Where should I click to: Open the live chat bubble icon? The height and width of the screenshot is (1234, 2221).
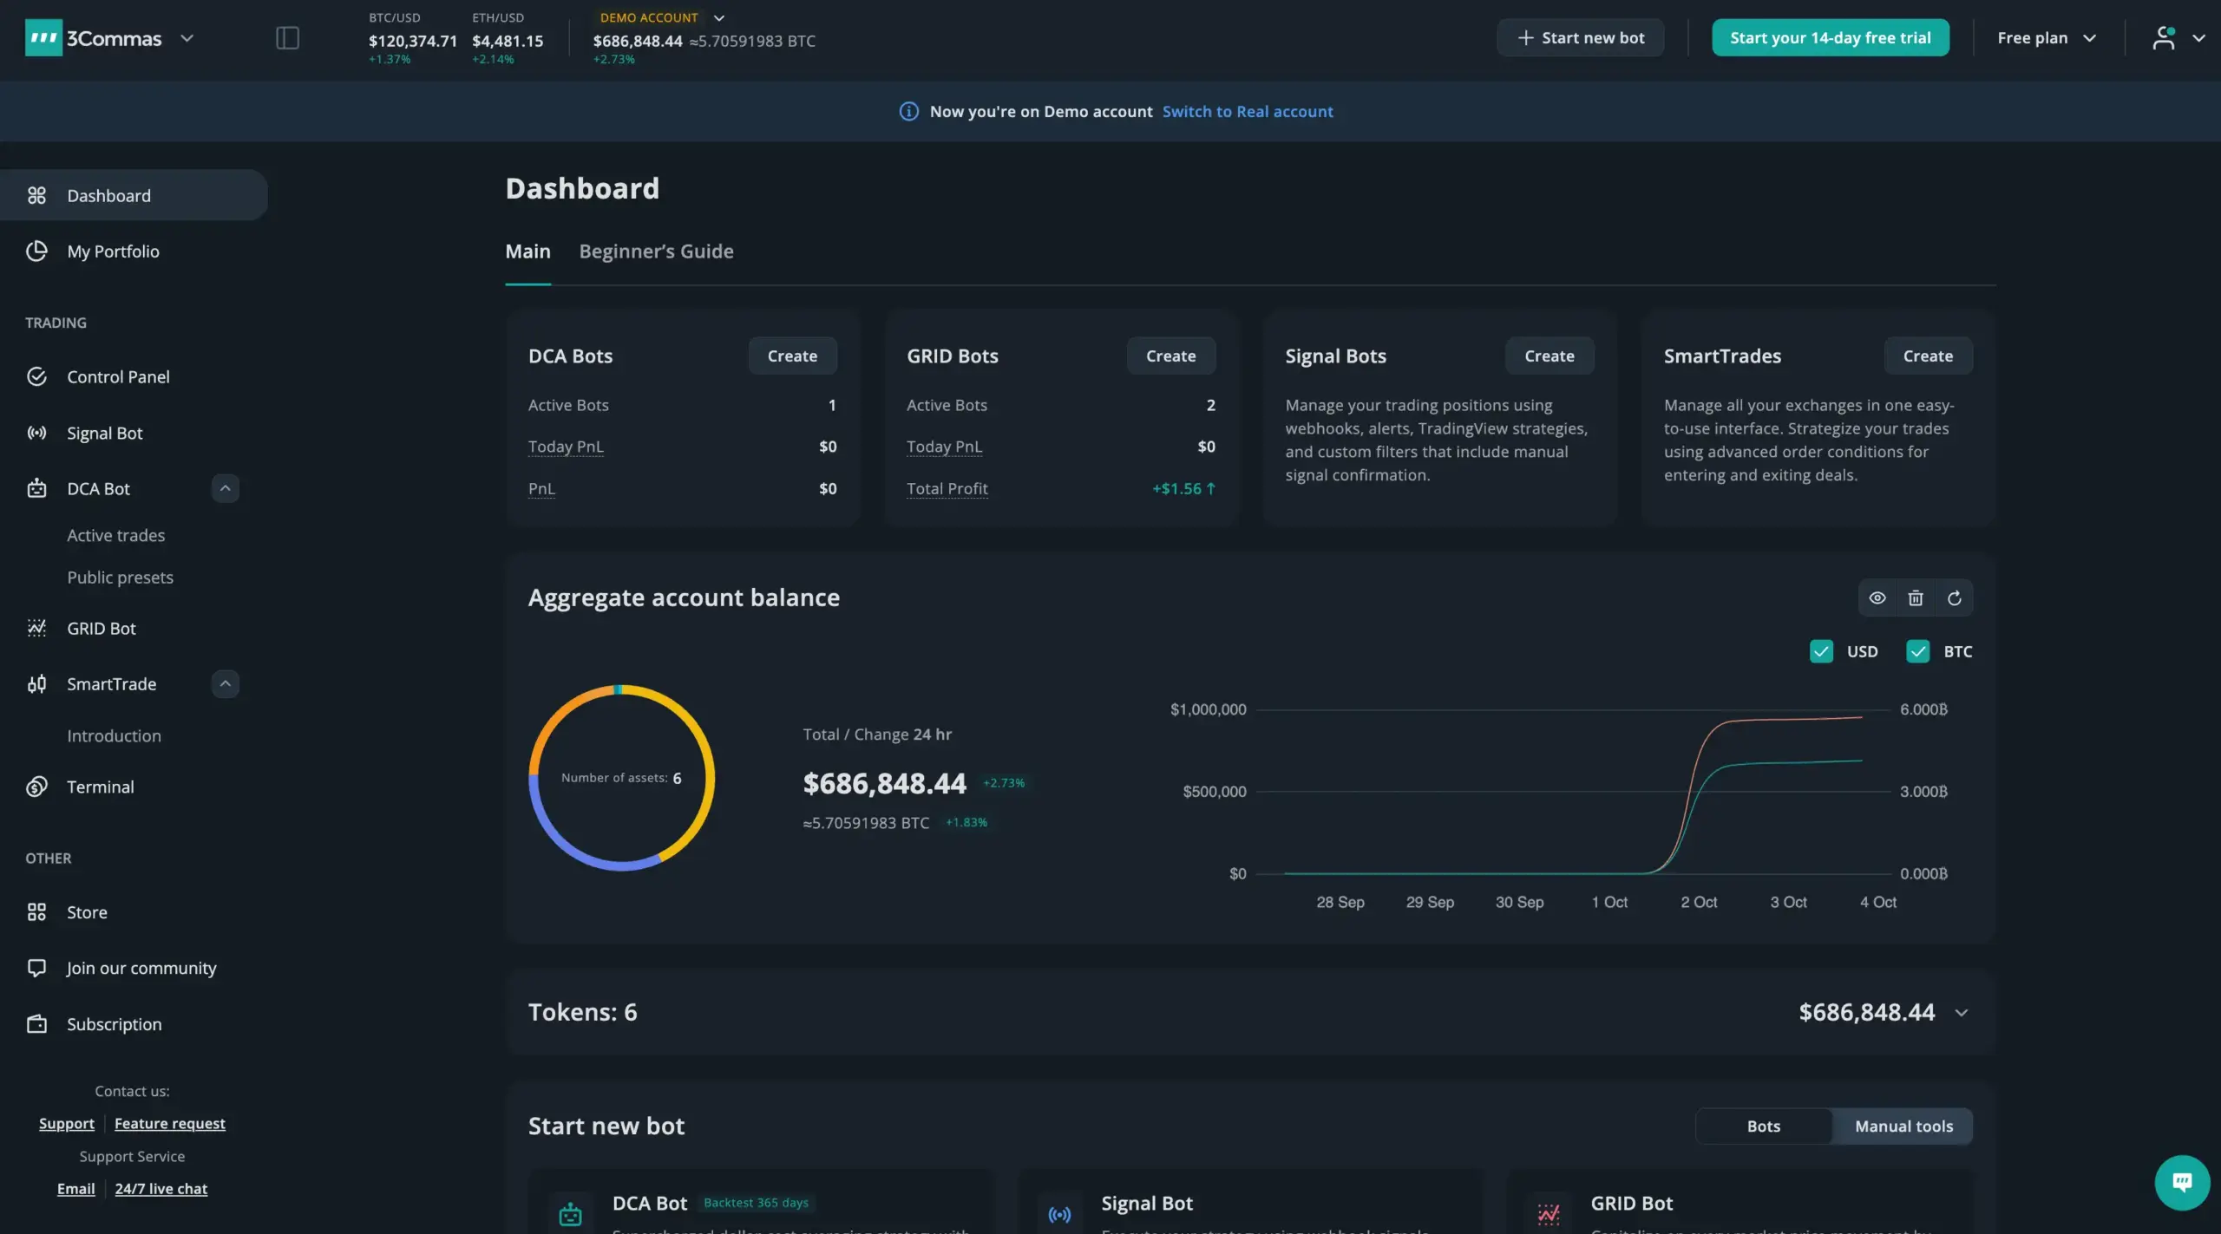[x=2182, y=1182]
